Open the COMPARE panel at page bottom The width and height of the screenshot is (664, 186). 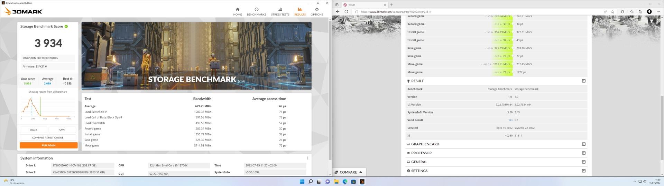(x=349, y=172)
